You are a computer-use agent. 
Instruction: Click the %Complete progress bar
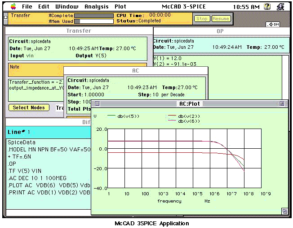click(93, 15)
